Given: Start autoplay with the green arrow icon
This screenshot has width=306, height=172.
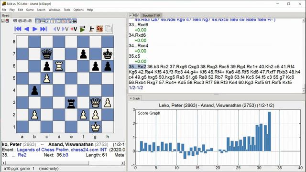Looking at the screenshot, I should tap(83, 29).
